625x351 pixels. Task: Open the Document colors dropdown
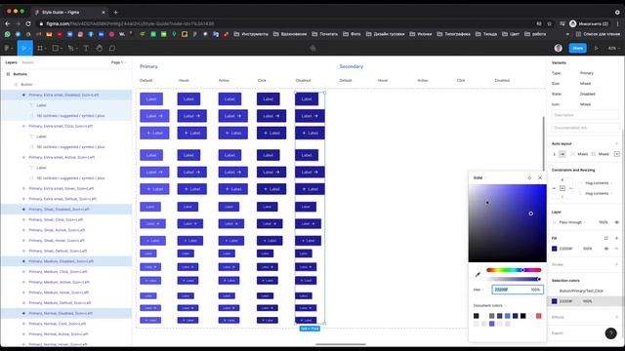[x=490, y=305]
